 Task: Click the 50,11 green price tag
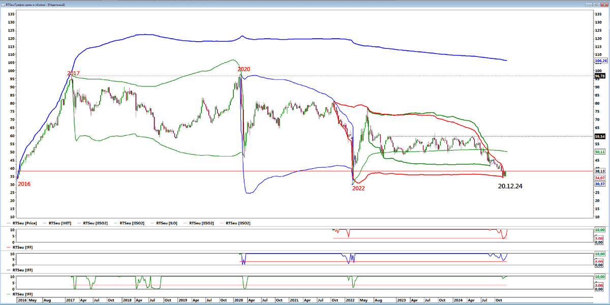(x=599, y=151)
